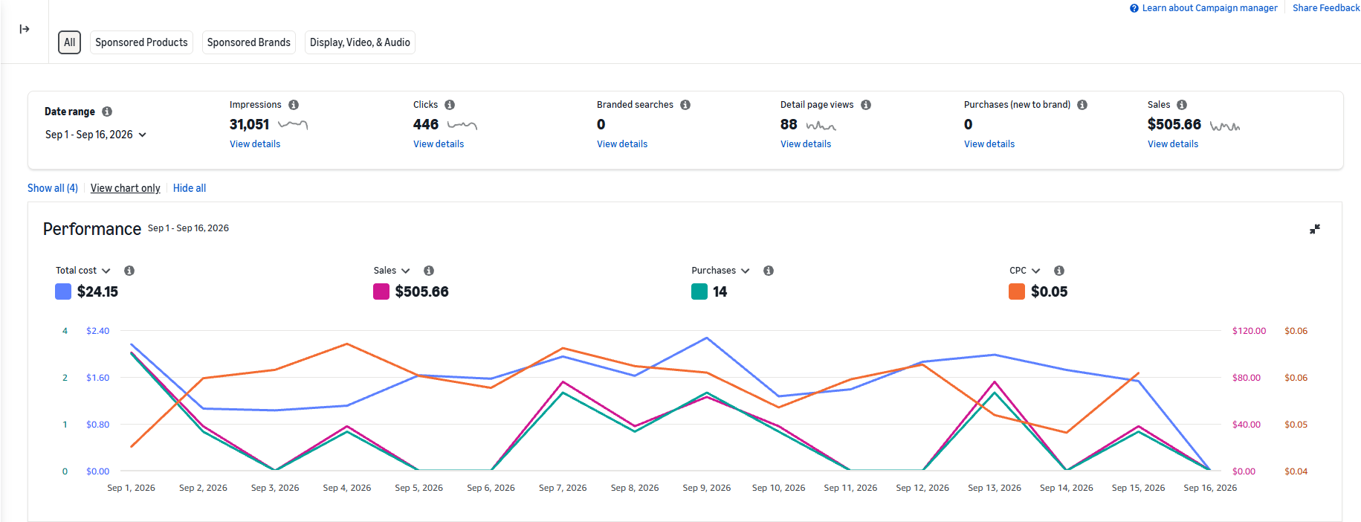Switch to Sponsored Brands tab
1361x522 pixels.
(x=249, y=42)
